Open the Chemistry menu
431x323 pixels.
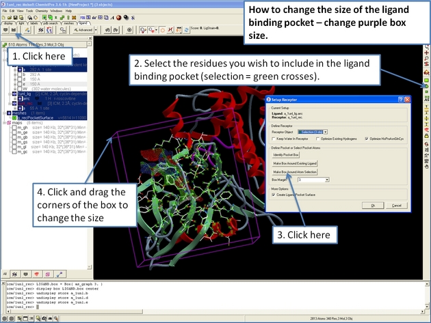pos(42,11)
